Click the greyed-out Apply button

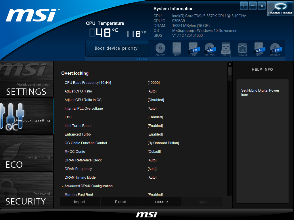(202, 202)
